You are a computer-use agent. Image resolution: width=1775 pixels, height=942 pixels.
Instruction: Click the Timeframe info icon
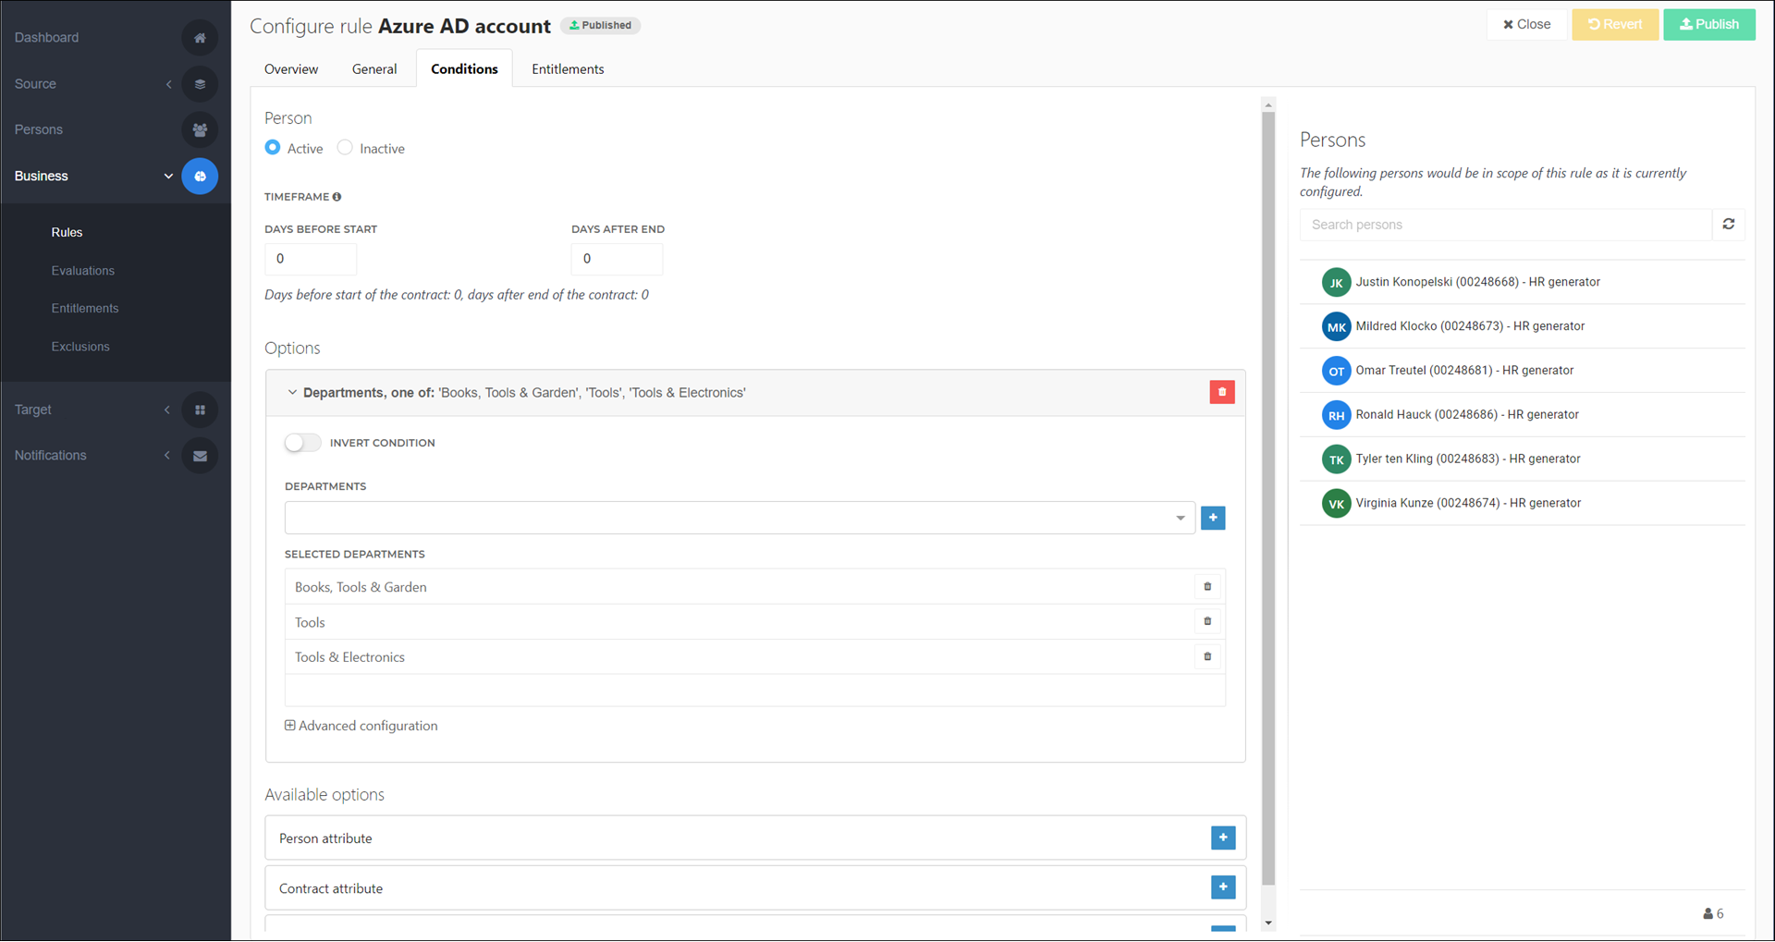[337, 197]
